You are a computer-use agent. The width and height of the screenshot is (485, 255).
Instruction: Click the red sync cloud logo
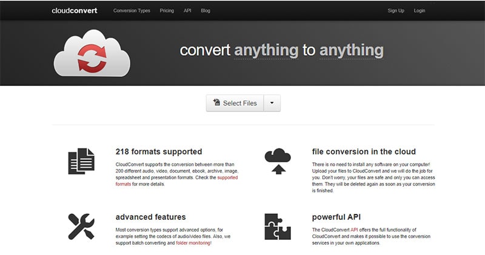point(92,53)
